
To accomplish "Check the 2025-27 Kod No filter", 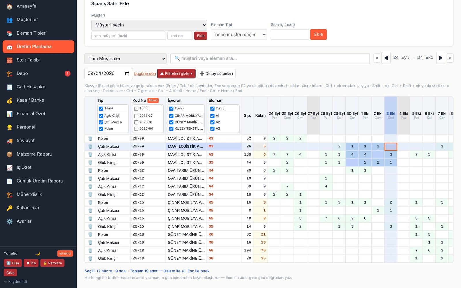I will (x=136, y=116).
